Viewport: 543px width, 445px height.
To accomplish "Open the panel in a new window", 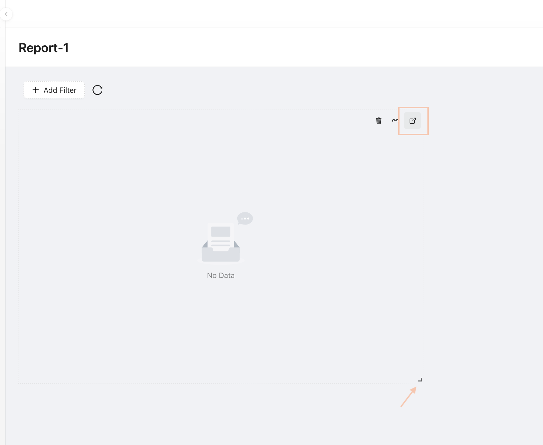I will [413, 121].
